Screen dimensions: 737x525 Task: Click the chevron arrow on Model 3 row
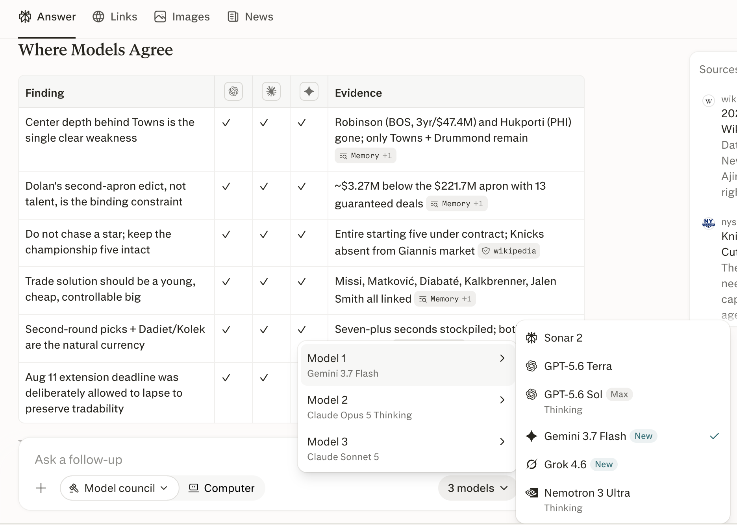502,442
